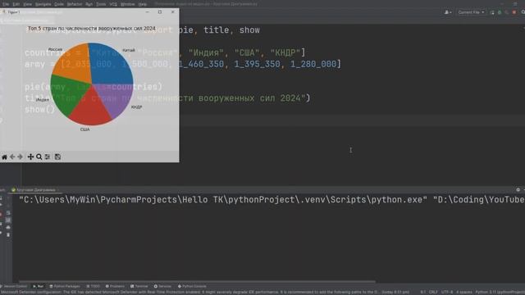Open the Edit menu
Screen dimensions: 525x295
(16, 4)
